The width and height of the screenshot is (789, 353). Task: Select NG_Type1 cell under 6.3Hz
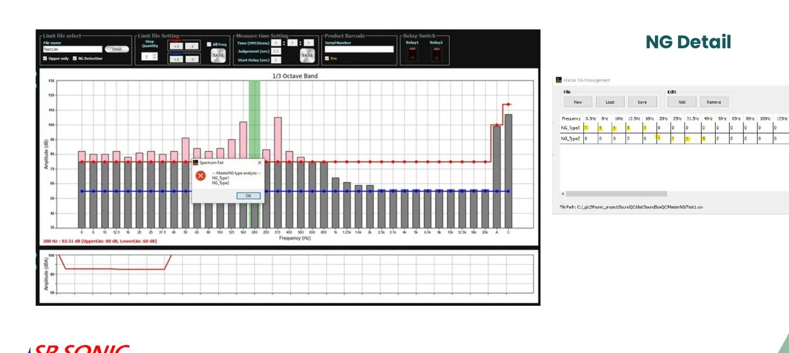pos(590,128)
